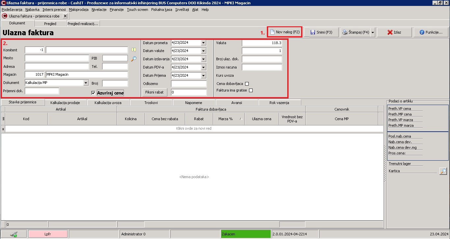Screen dimensions: 450x239
Task: Open the Troskovi tab
Action: pyautogui.click(x=151, y=103)
